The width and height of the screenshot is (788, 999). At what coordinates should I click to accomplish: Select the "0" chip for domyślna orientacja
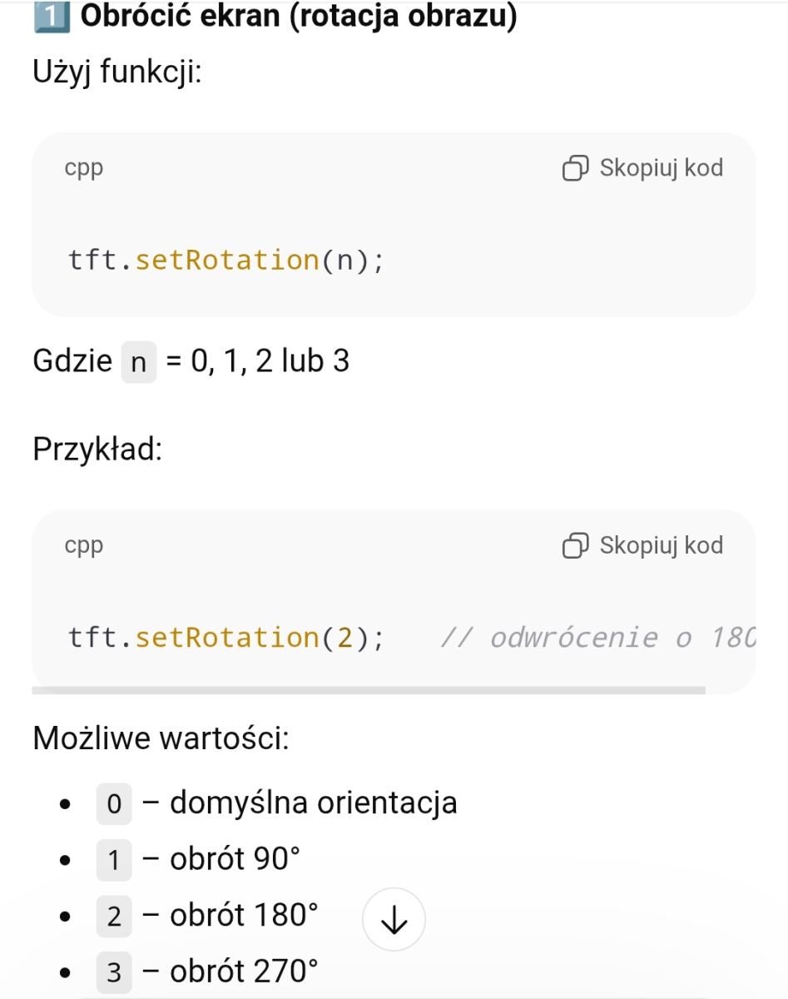[x=114, y=804]
